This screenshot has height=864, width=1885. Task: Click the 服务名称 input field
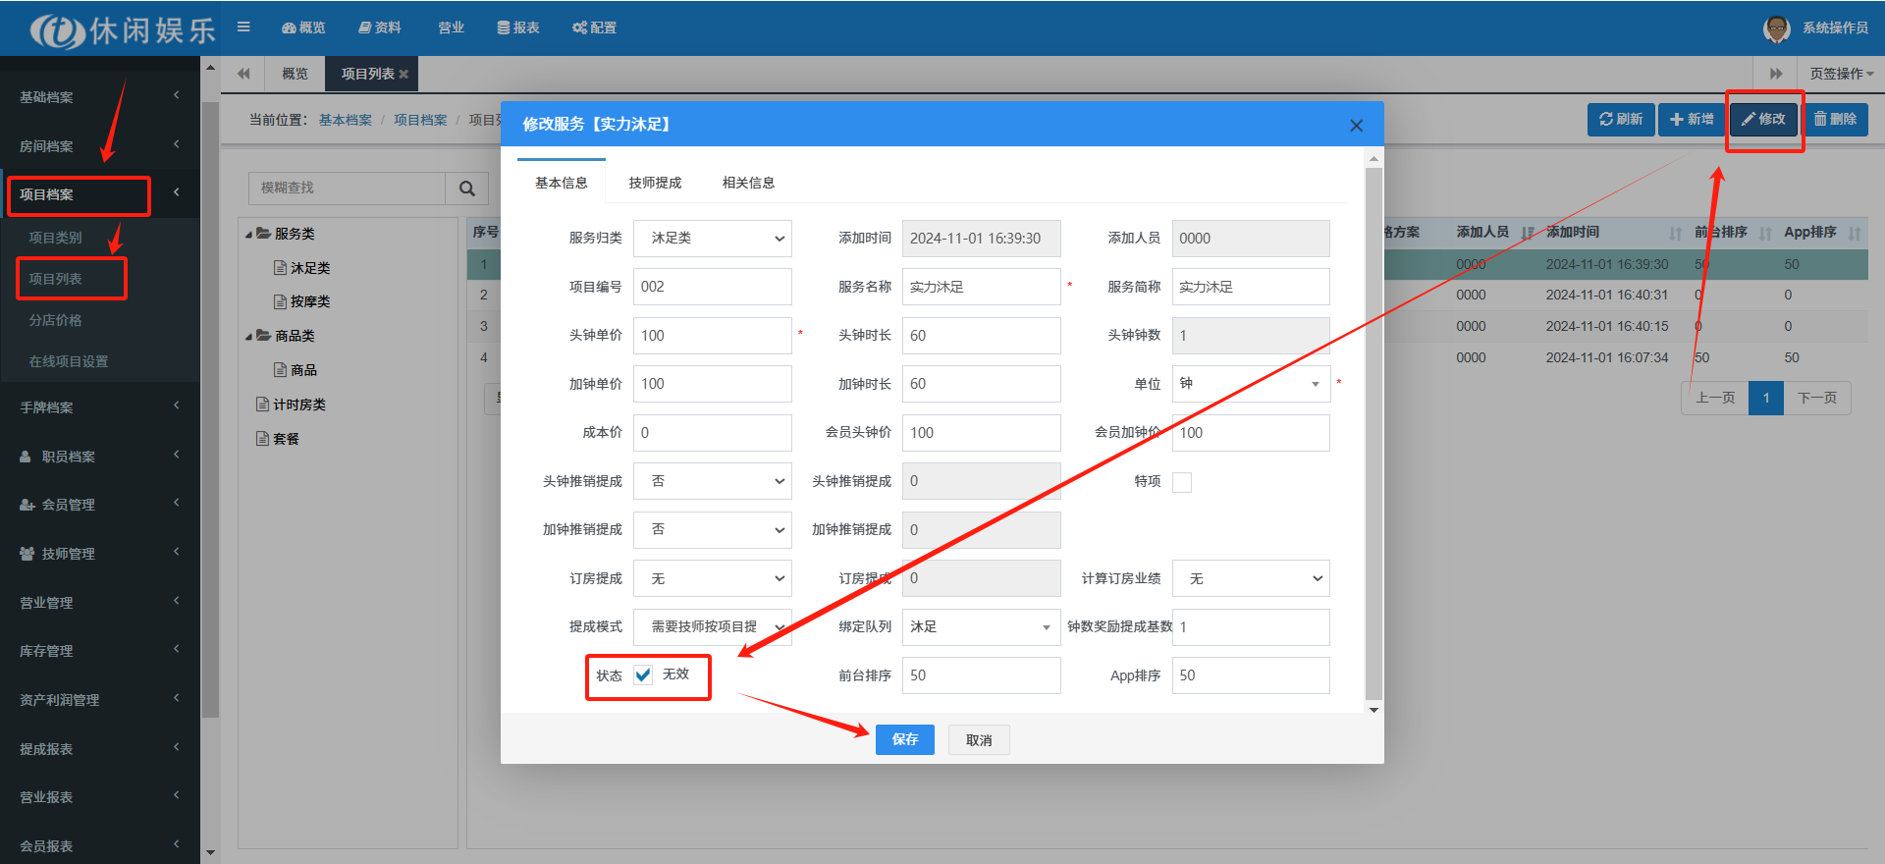(x=980, y=287)
